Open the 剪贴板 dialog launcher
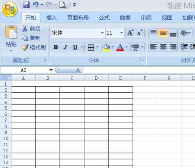The image size is (195, 168). tap(45, 60)
